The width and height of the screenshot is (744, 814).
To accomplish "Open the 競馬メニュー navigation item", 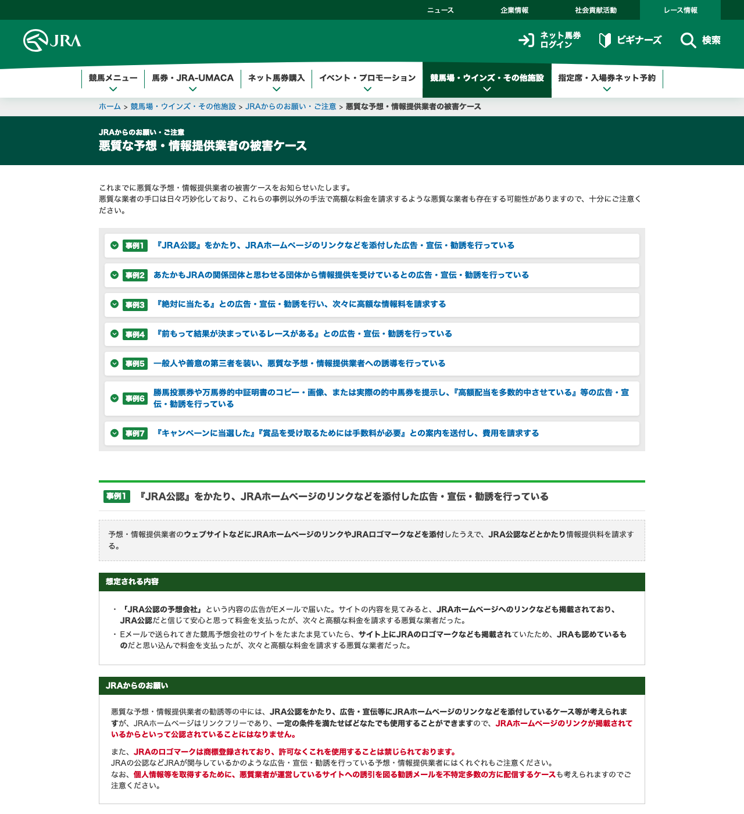I will point(113,78).
